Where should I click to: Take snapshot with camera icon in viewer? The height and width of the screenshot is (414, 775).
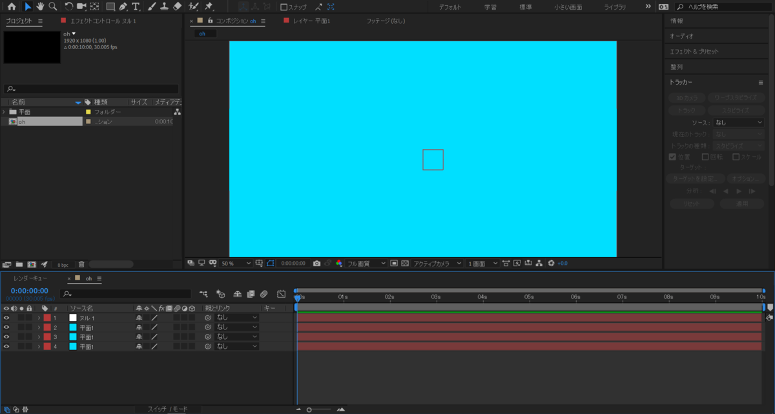[316, 264]
